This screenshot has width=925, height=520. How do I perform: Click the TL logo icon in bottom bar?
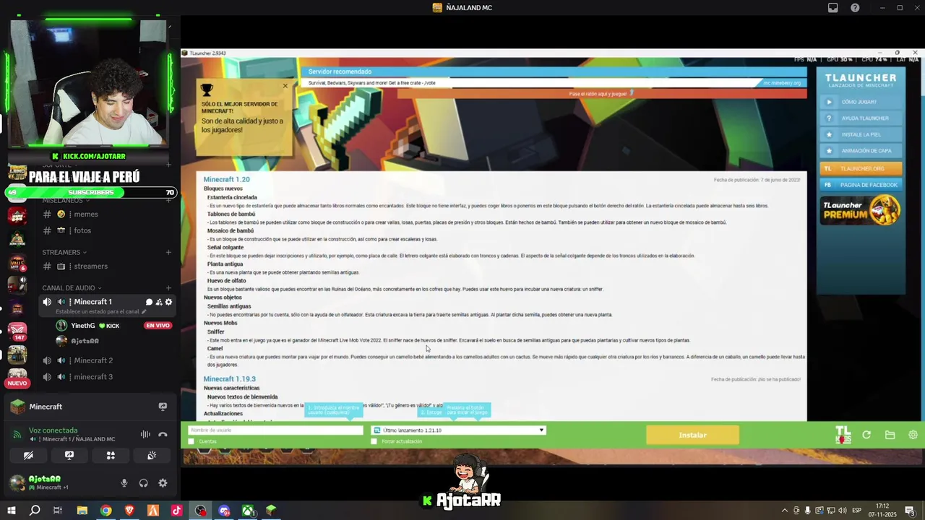tap(843, 435)
